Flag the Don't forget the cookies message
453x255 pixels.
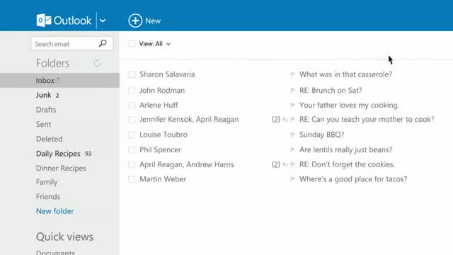(x=292, y=164)
